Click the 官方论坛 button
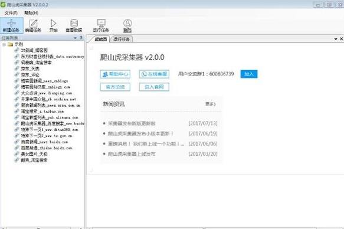This screenshot has height=229, width=344. coord(115,87)
